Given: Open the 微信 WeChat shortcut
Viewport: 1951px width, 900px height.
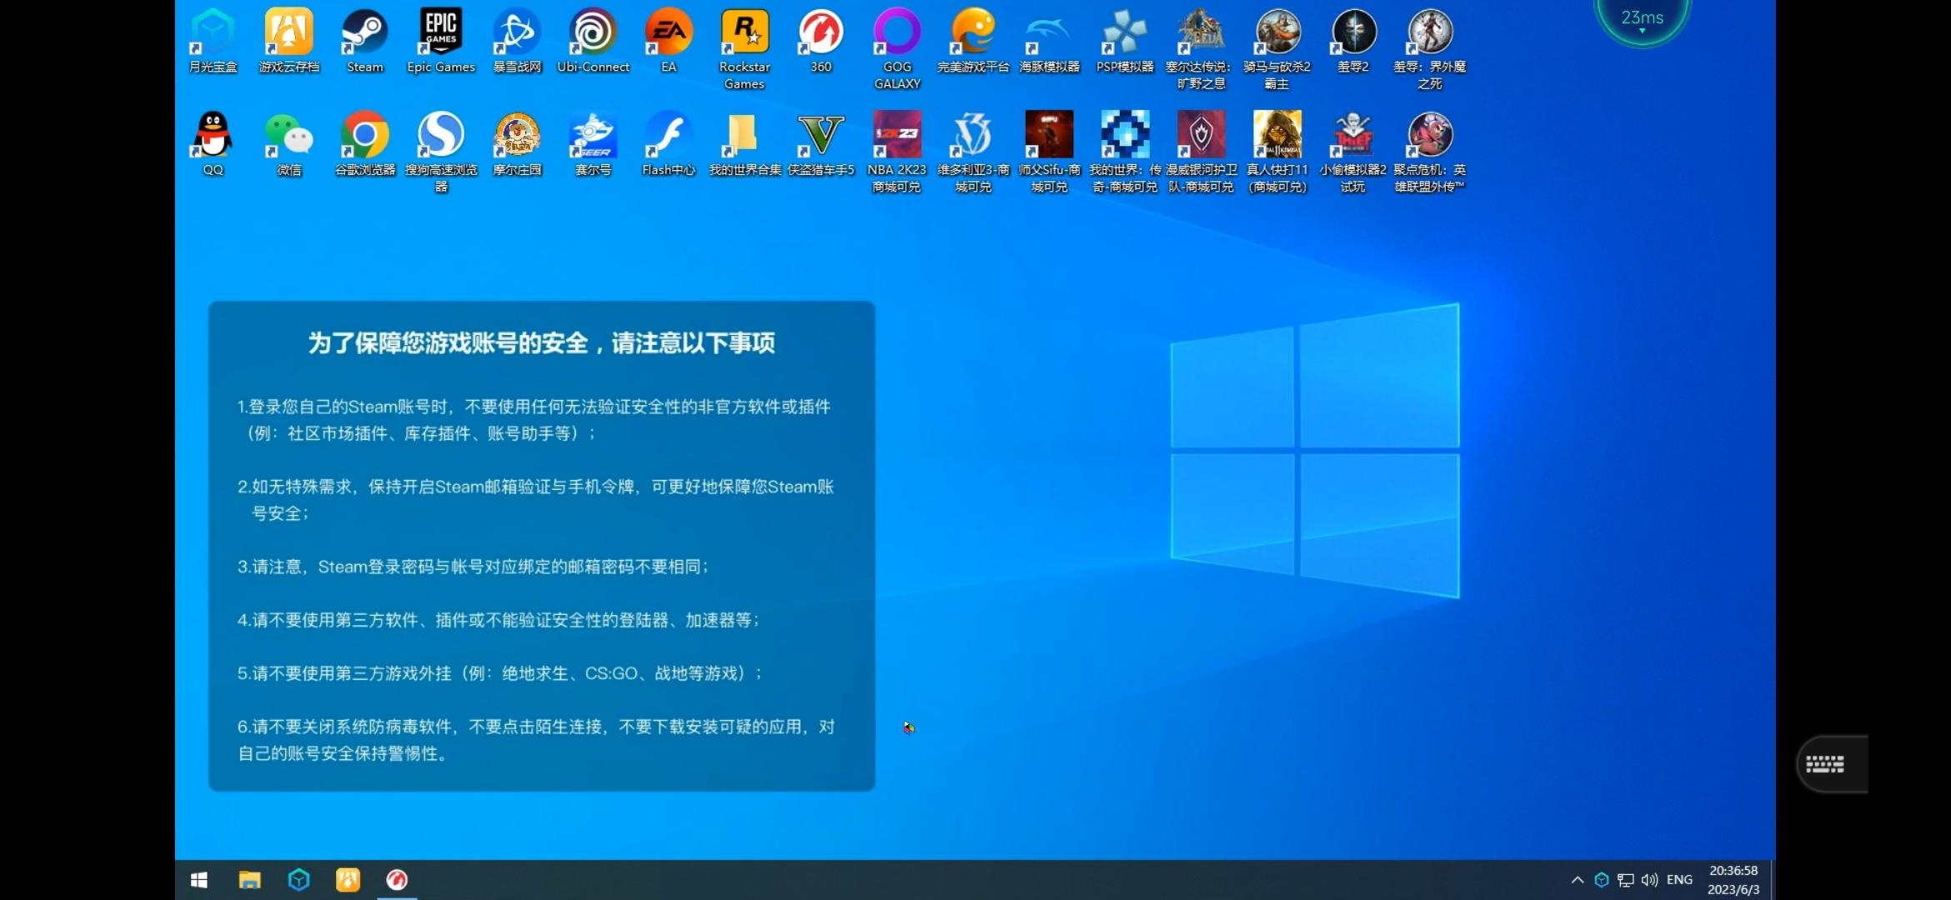Looking at the screenshot, I should click(289, 144).
